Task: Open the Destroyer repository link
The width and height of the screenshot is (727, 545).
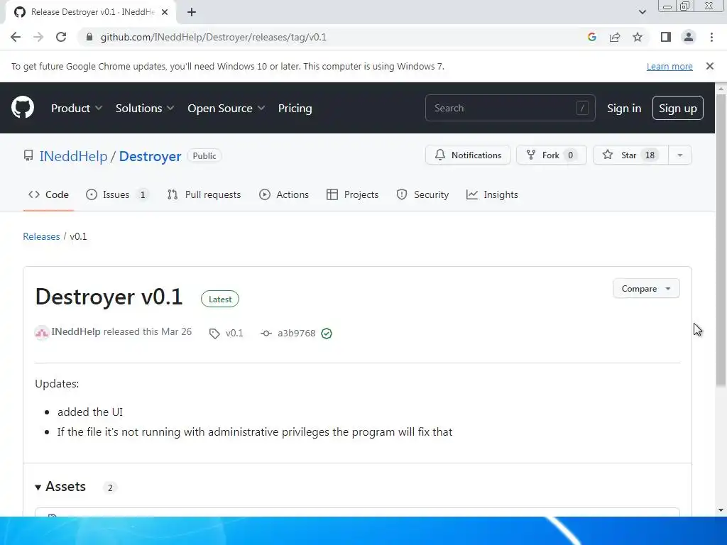Action: (x=150, y=156)
